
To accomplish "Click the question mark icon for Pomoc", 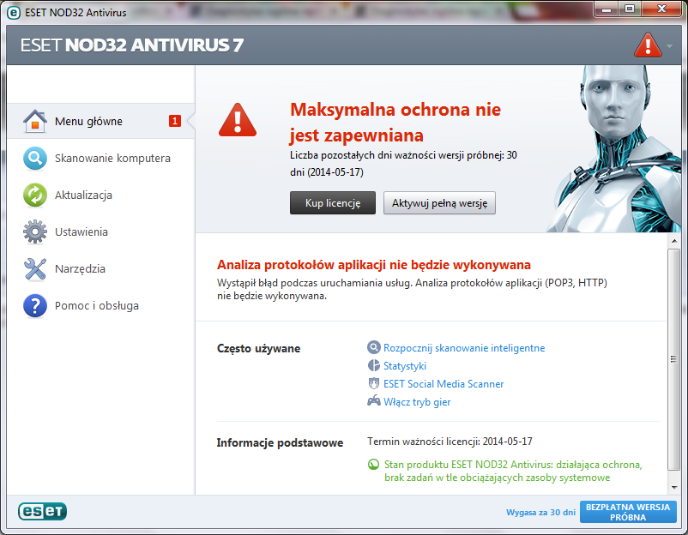I will (35, 305).
